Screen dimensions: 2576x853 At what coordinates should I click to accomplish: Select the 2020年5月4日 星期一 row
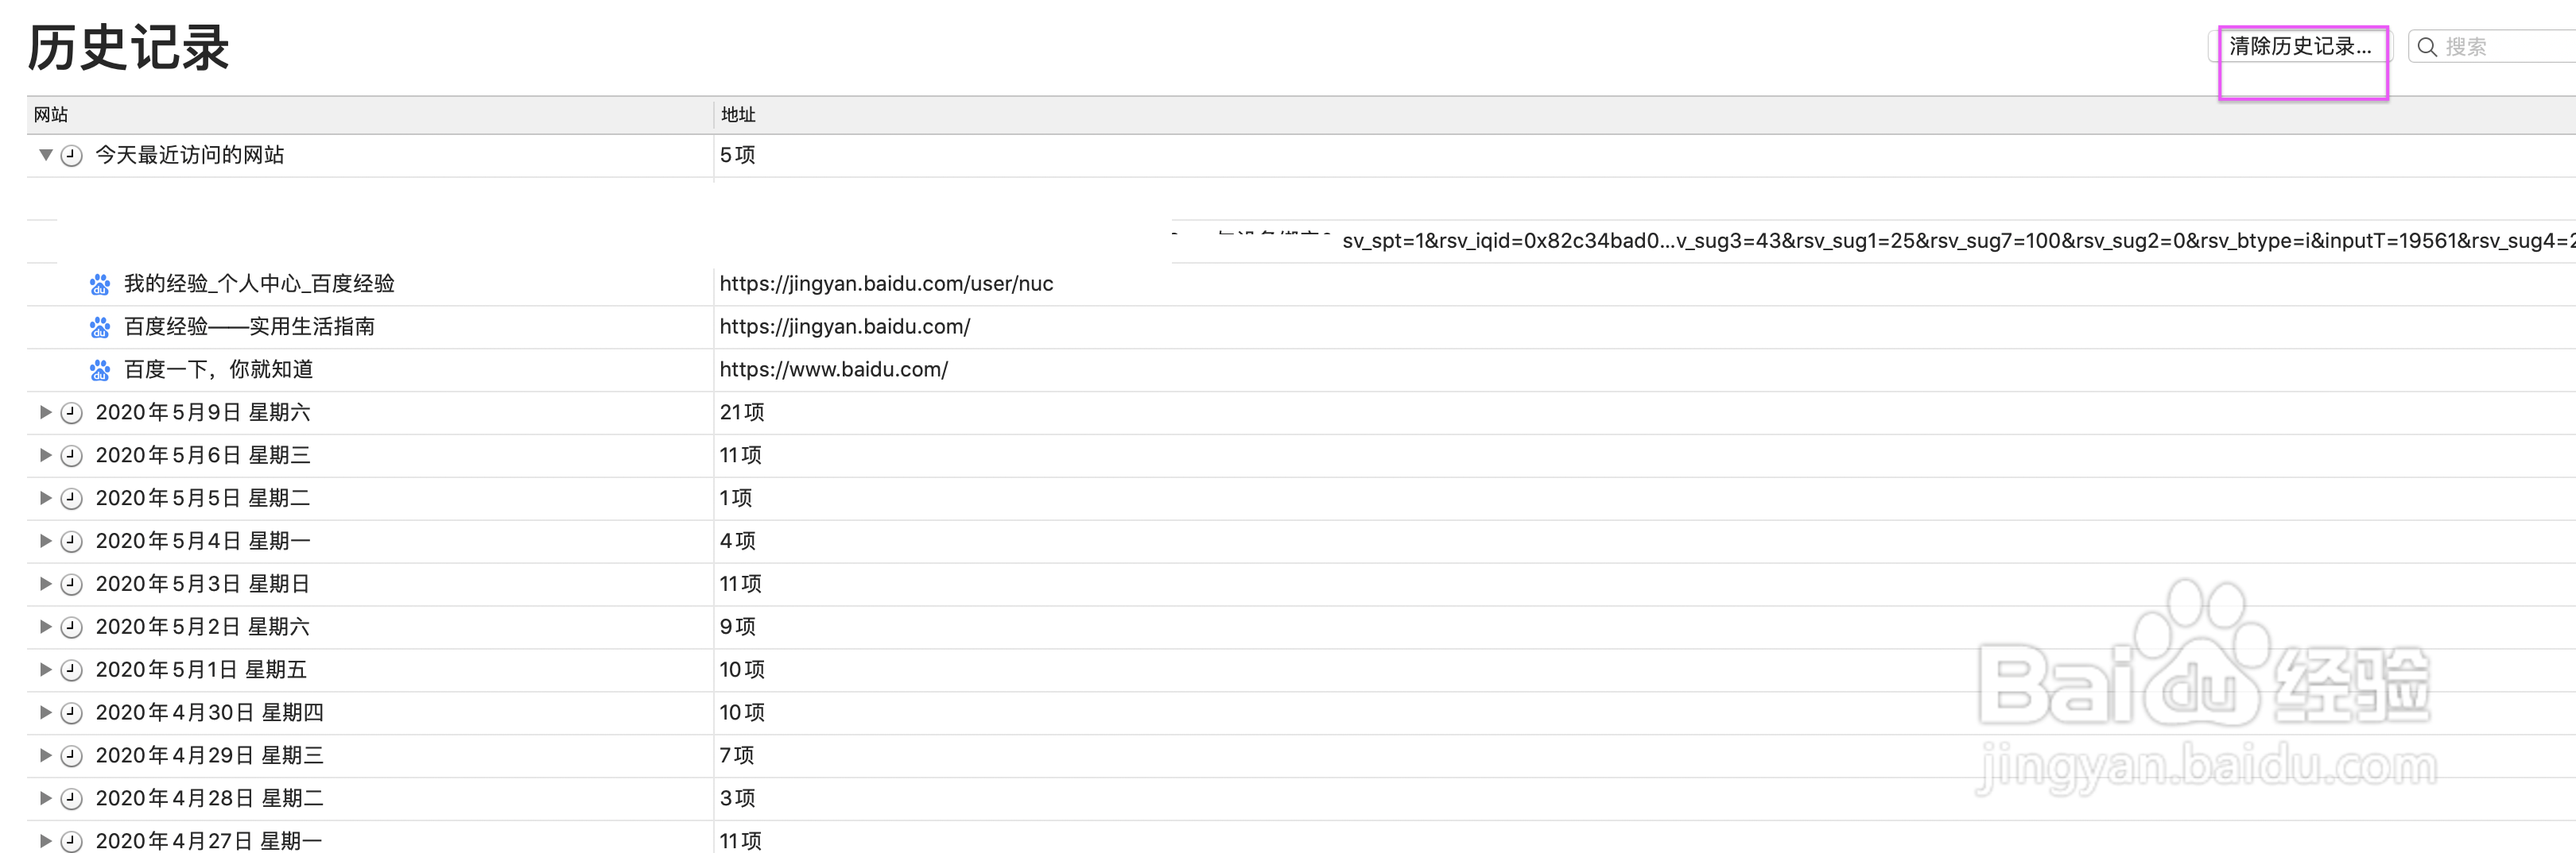pyautogui.click(x=203, y=542)
